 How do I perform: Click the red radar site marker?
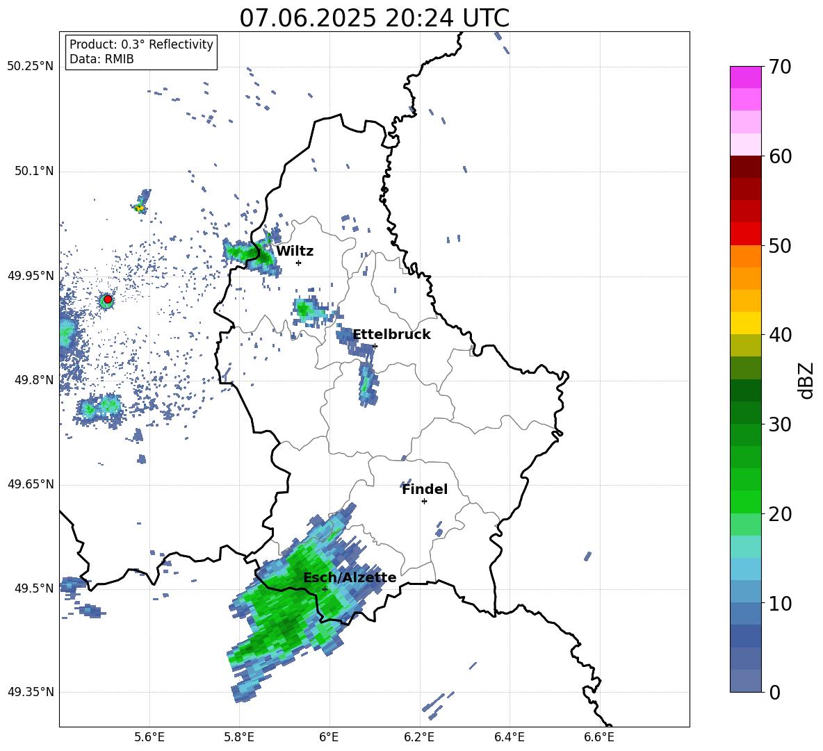108,299
